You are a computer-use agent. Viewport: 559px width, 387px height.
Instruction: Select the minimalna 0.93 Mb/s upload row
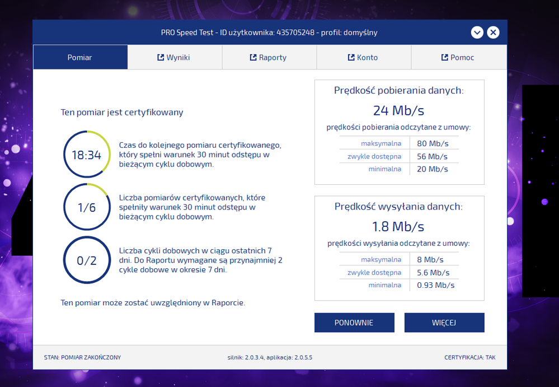pos(399,285)
